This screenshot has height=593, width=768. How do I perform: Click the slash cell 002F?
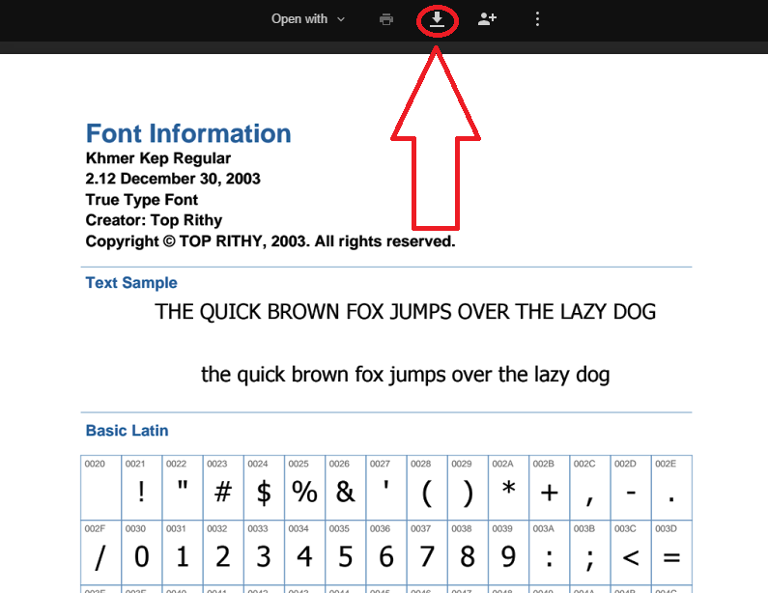[100, 552]
